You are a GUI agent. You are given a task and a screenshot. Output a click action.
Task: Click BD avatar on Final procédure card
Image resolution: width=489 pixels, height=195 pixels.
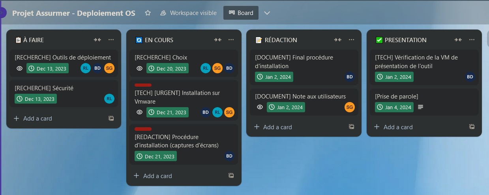click(x=350, y=77)
